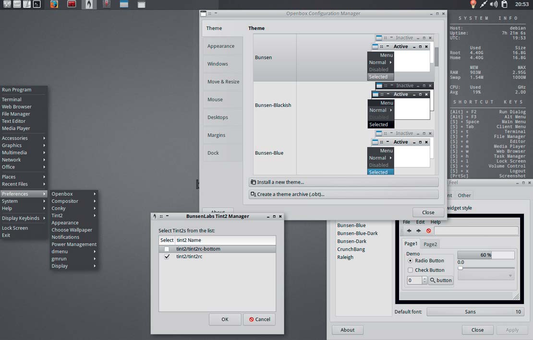Screen dimensions: 533x340
Task: Click Install a new theme button
Action: pos(343,182)
